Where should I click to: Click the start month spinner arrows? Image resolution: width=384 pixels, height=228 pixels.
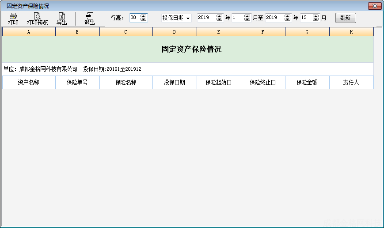point(247,18)
